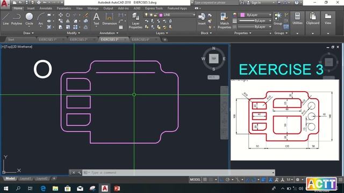This screenshot has width=344, height=193.
Task: Open the Autodesk help icon
Action: (x=296, y=3)
